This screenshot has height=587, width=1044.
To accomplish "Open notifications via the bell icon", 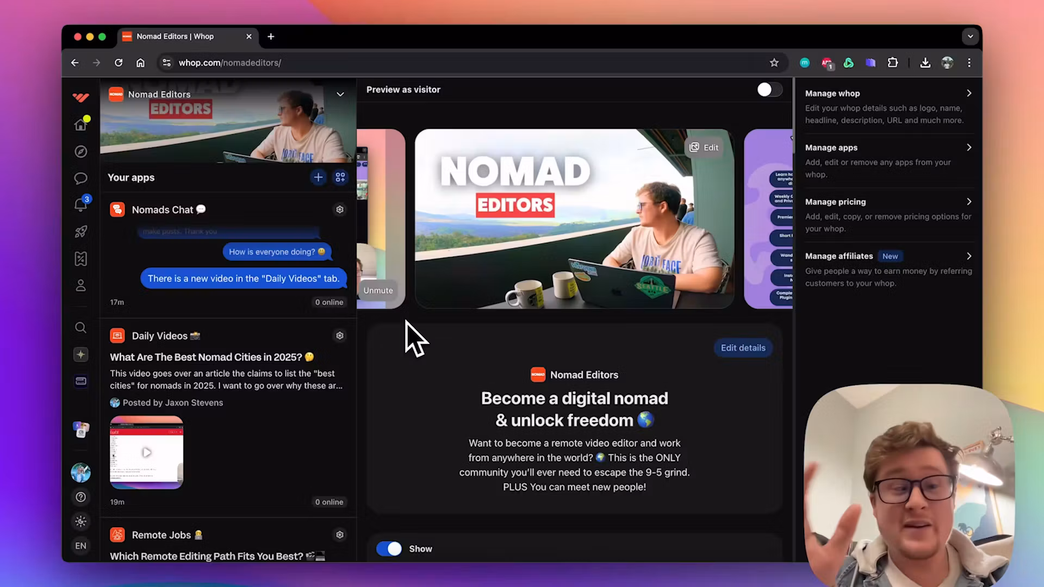I will [x=80, y=205].
